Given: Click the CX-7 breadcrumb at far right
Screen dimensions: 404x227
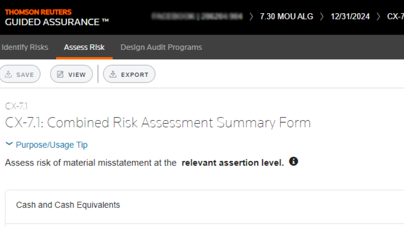Looking at the screenshot, I should 395,17.
